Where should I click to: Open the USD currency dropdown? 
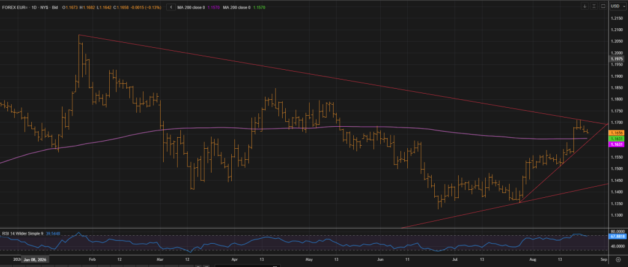pos(618,6)
